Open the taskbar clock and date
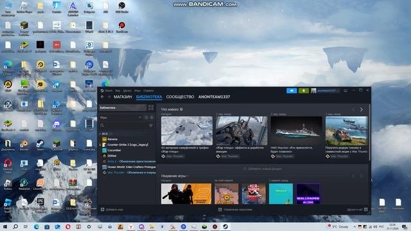This screenshot has width=411, height=231. click(392, 227)
